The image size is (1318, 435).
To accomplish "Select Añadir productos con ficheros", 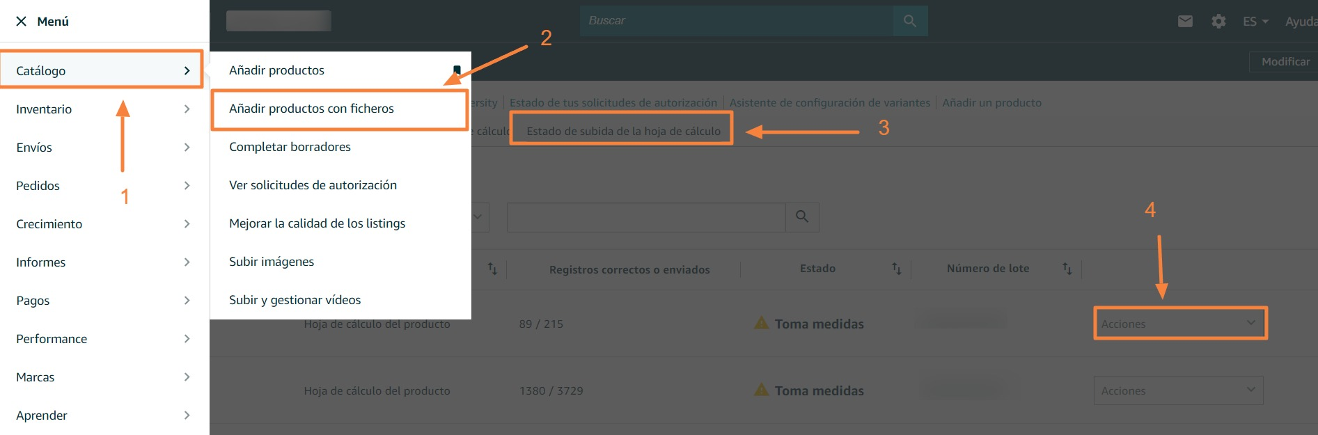I will [311, 109].
